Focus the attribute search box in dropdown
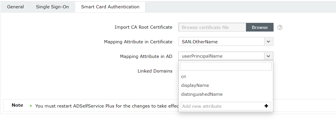Screen dimensions: 336x125 pyautogui.click(x=226, y=66)
